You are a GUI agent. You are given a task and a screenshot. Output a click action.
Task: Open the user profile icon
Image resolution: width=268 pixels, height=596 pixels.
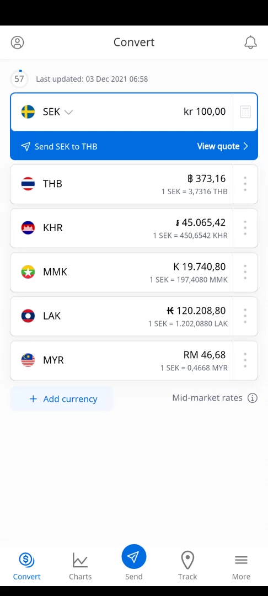(x=17, y=42)
